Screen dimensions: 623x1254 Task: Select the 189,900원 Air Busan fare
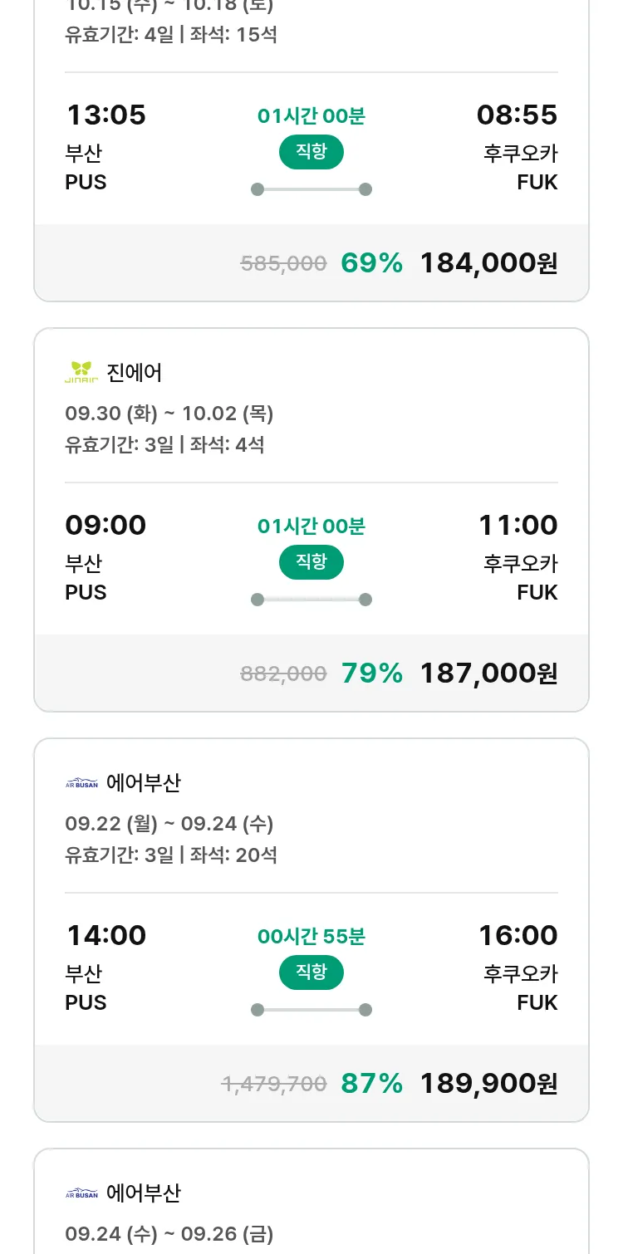tap(488, 1084)
